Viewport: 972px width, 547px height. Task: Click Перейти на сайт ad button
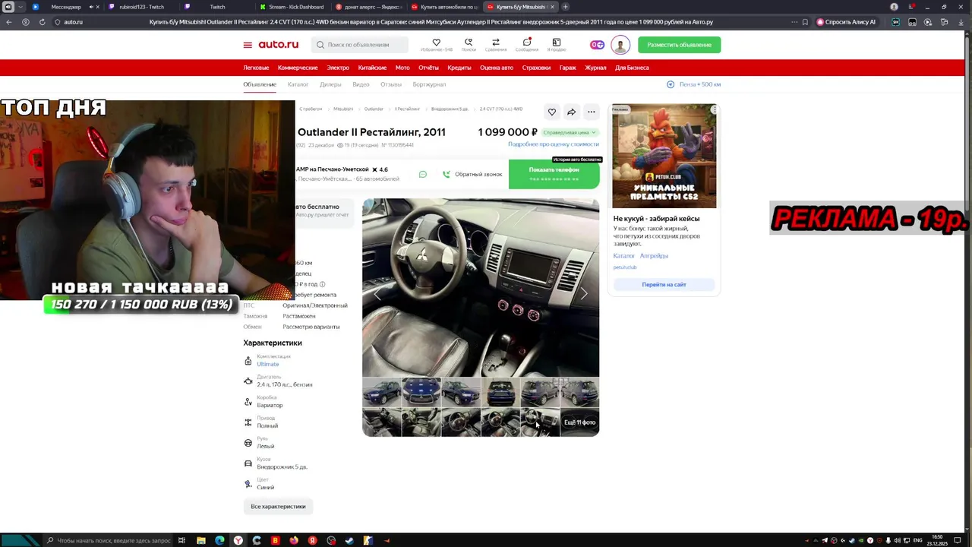pos(664,284)
